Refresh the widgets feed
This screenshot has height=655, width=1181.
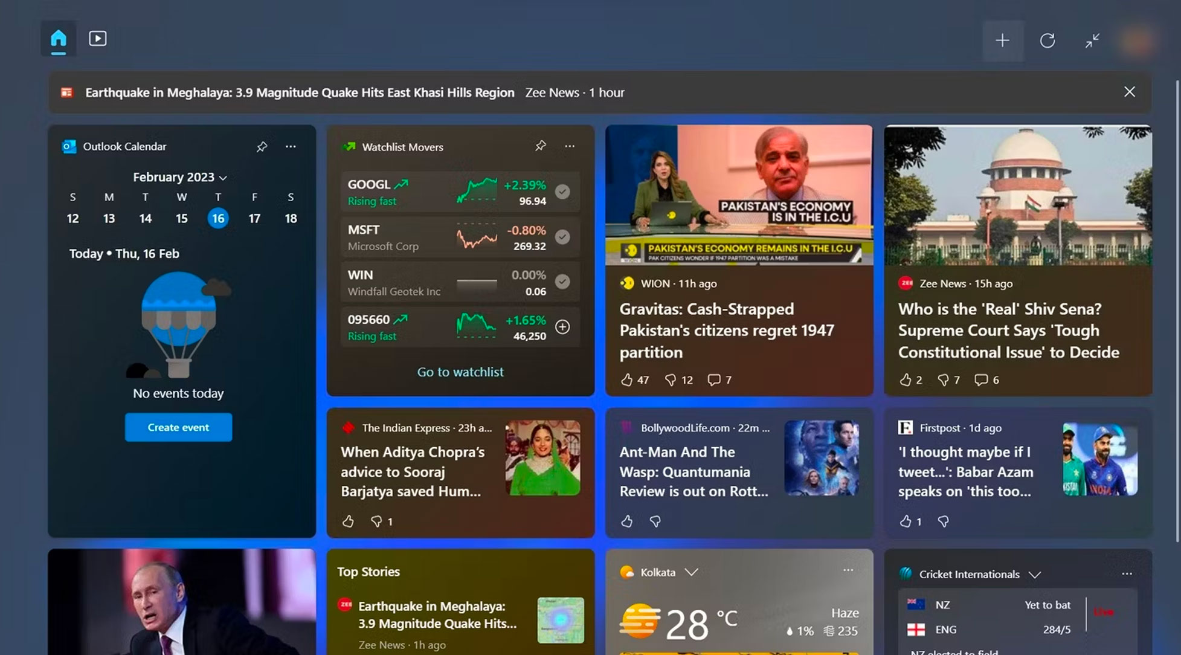click(x=1047, y=40)
